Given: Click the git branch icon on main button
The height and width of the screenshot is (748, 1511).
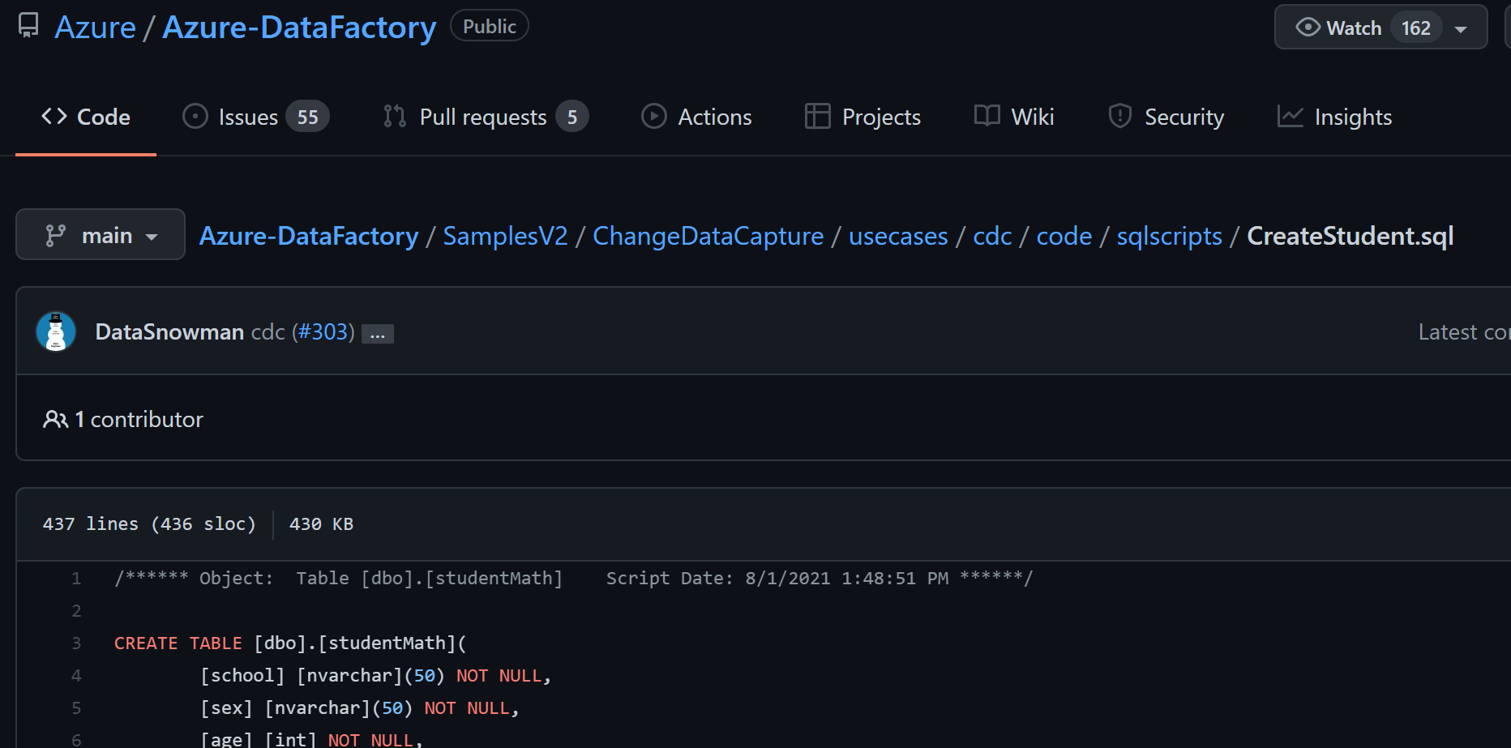Looking at the screenshot, I should [x=55, y=235].
